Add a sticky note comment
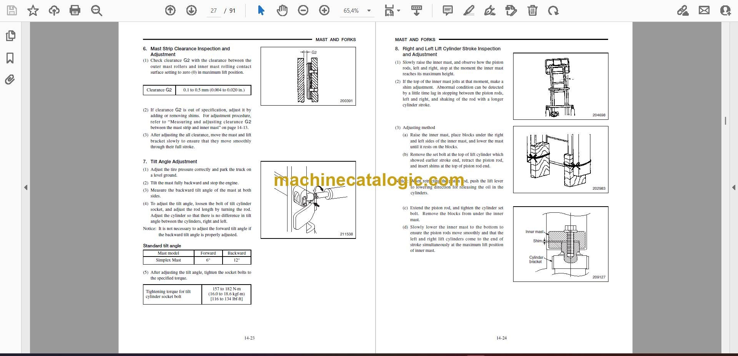Viewport: 738px width, 356px height. coord(448,10)
